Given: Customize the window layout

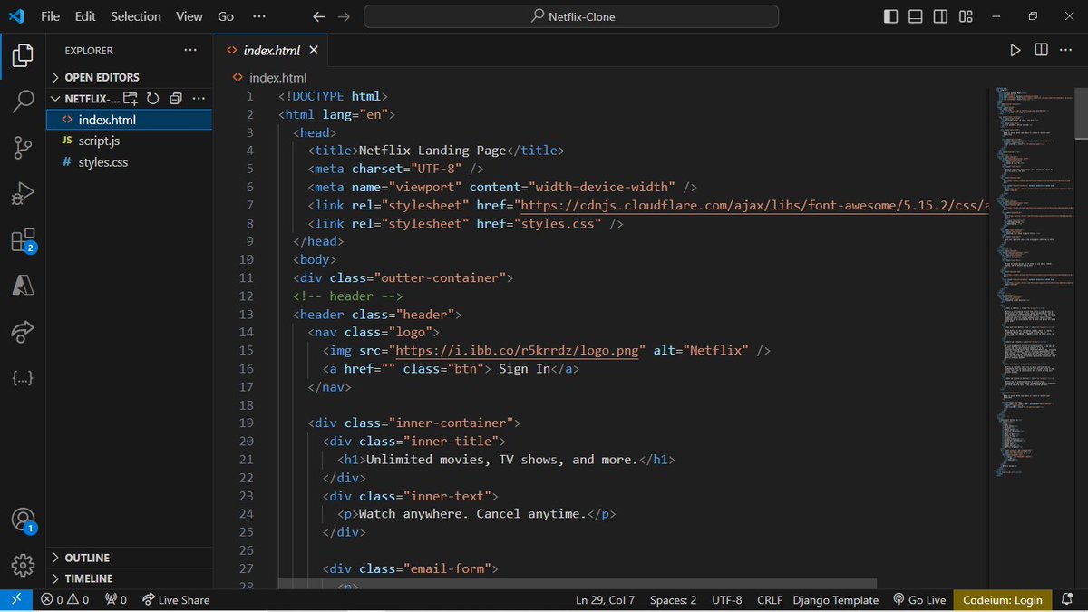Looking at the screenshot, I should pyautogui.click(x=967, y=16).
